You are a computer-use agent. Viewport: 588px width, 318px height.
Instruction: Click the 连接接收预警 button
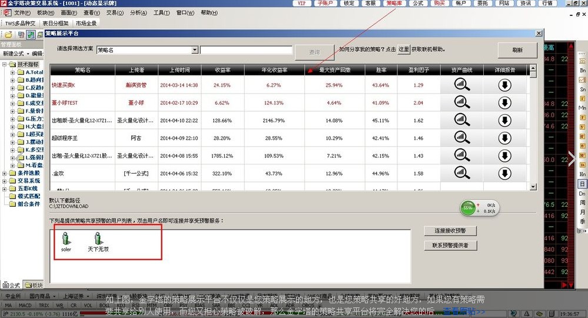click(450, 231)
